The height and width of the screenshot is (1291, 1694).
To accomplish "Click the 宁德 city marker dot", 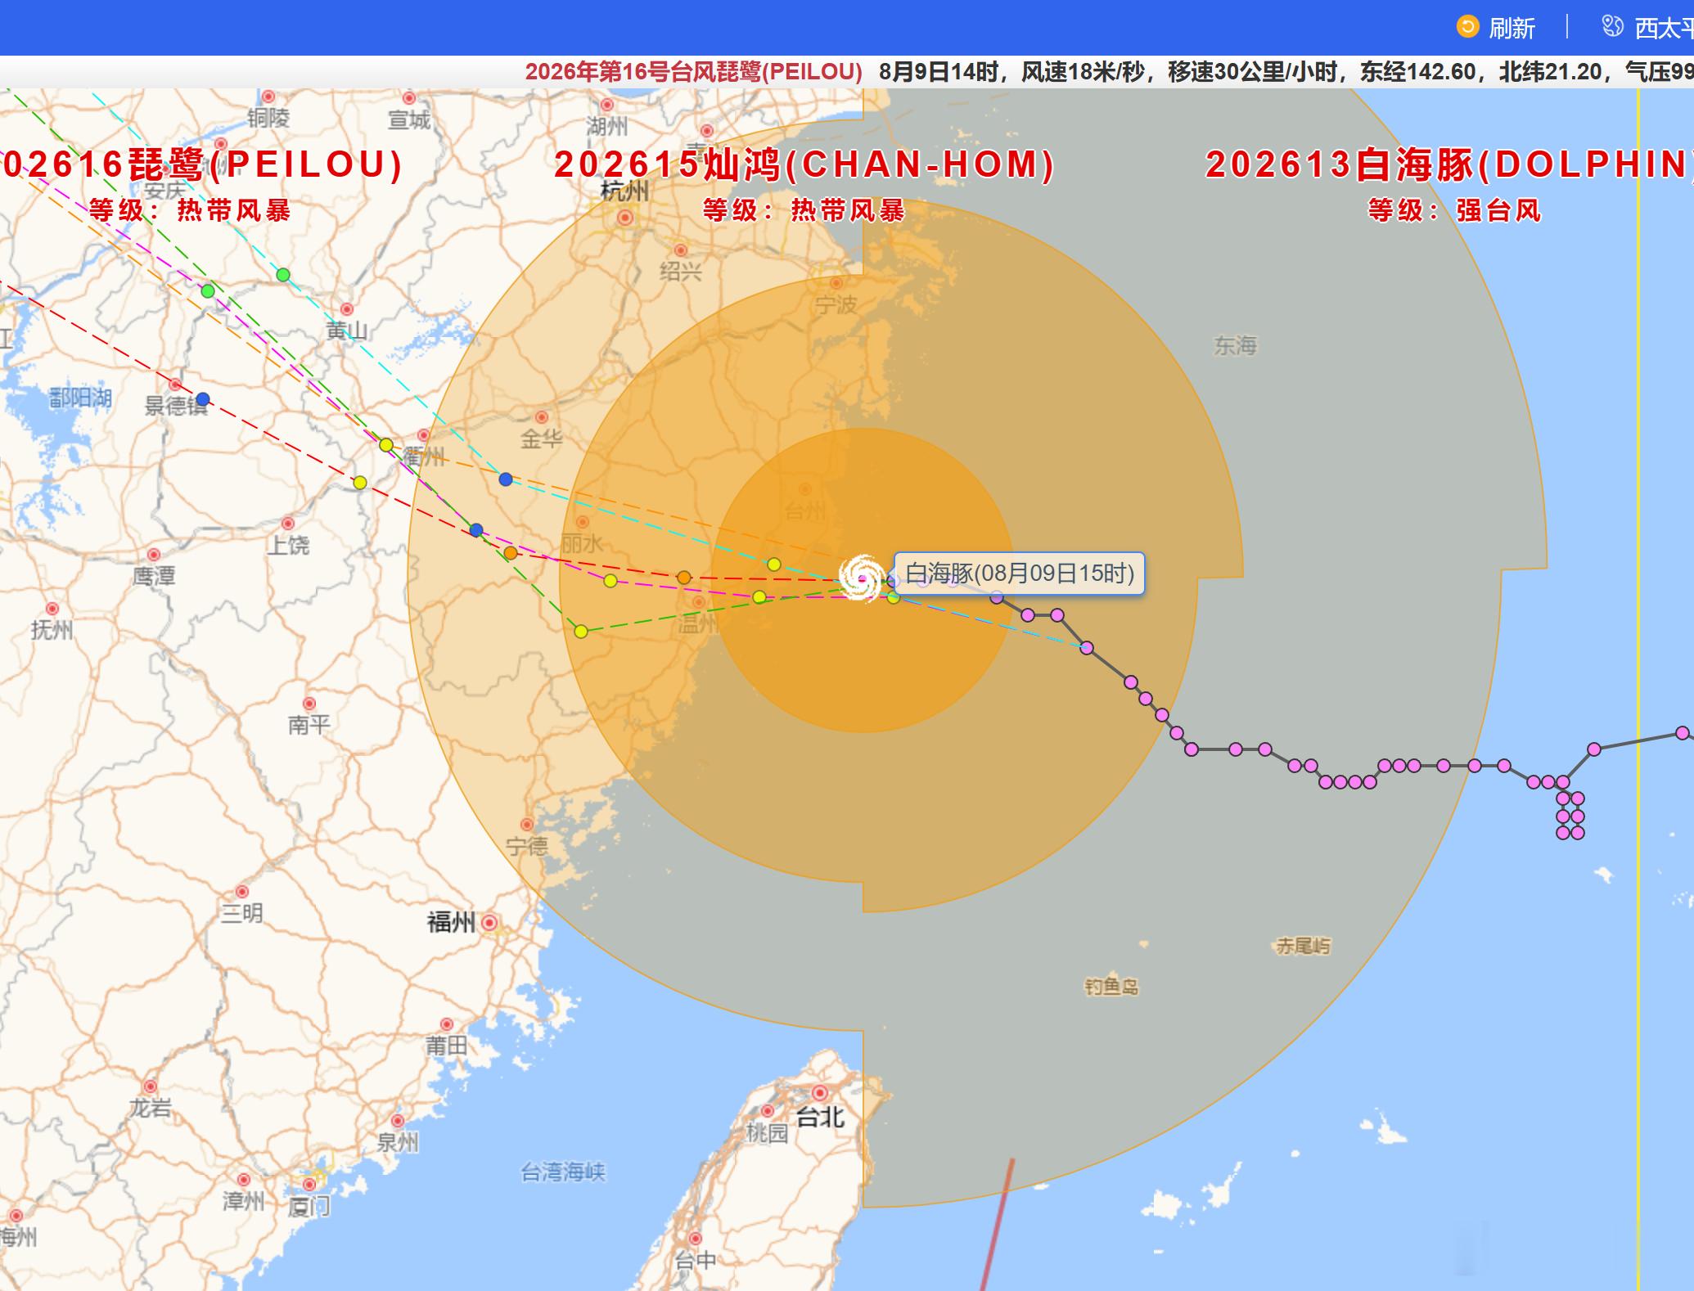I will [527, 824].
